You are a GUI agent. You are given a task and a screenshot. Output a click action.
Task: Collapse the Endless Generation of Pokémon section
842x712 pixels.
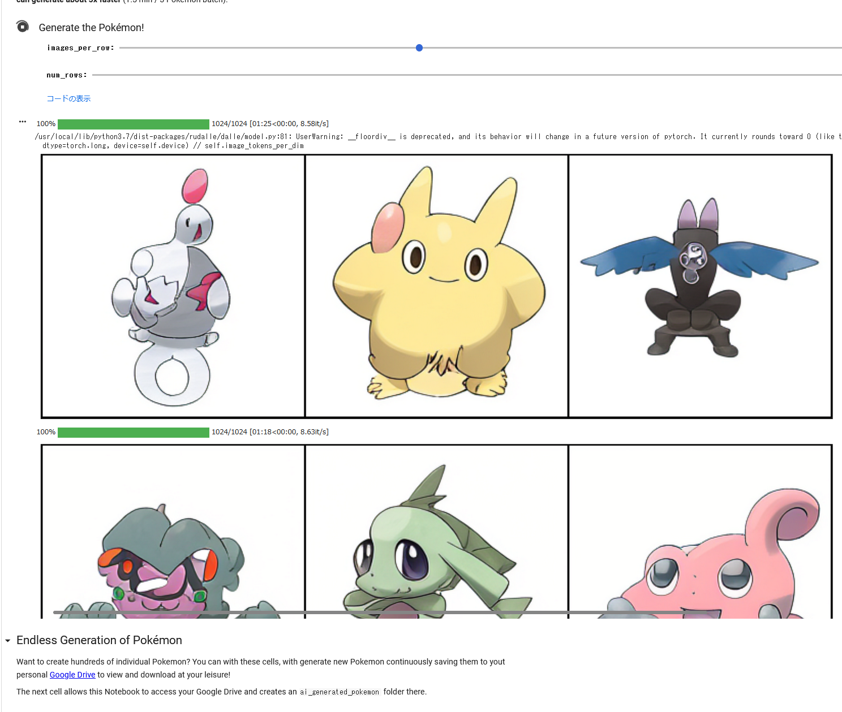8,641
